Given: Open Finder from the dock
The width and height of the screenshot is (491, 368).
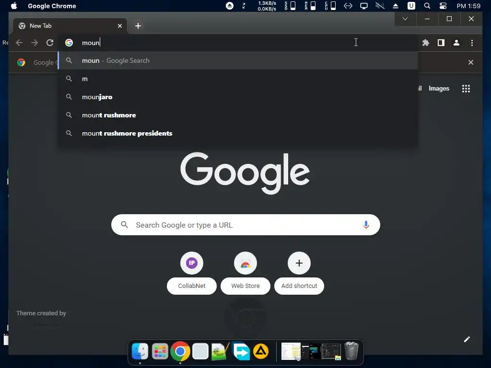Looking at the screenshot, I should [x=140, y=351].
